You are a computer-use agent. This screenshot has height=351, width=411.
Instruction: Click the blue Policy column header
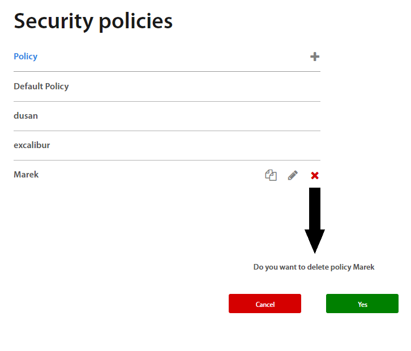(25, 57)
